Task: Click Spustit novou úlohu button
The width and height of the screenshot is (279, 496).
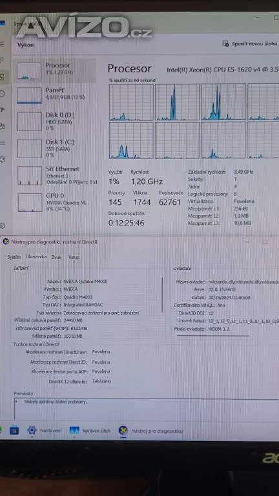Action: pos(249,44)
